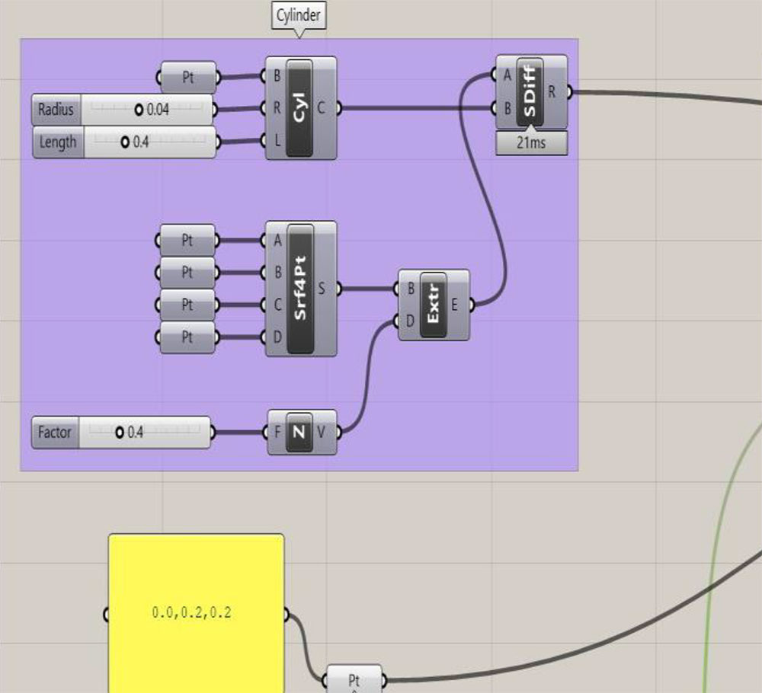Click the Pt parameter wired to Srf4Pt input A
This screenshot has height=693, width=762.
point(187,241)
